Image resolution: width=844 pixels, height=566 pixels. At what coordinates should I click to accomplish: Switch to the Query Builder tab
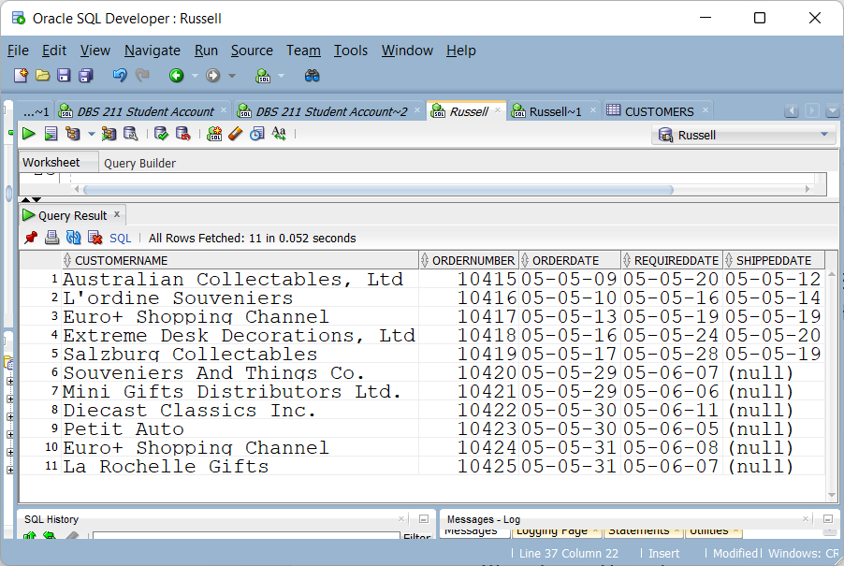(139, 163)
